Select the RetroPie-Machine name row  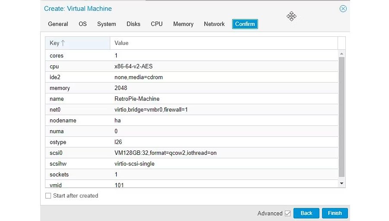[x=137, y=99]
